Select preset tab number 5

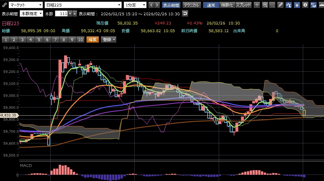pyautogui.click(x=39, y=40)
